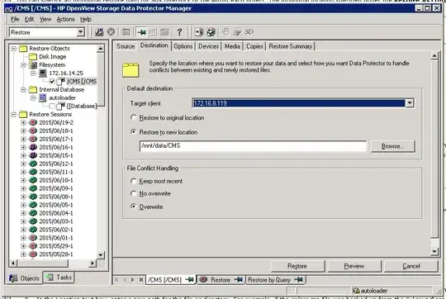Image resolution: width=446 pixels, height=299 pixels.
Task: Click the tree pane scroll-down arrow
Action: [x=101, y=254]
